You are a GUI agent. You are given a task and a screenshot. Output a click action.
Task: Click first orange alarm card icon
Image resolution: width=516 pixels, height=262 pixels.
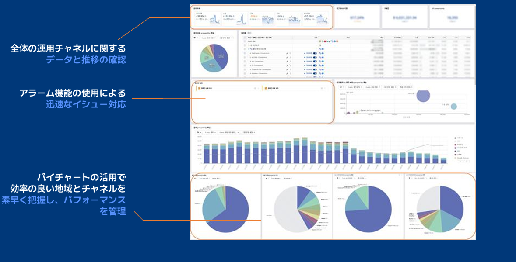click(199, 88)
